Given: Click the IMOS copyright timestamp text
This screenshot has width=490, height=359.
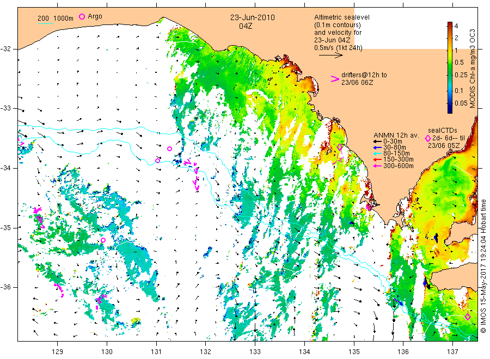Looking at the screenshot, I should (483, 267).
